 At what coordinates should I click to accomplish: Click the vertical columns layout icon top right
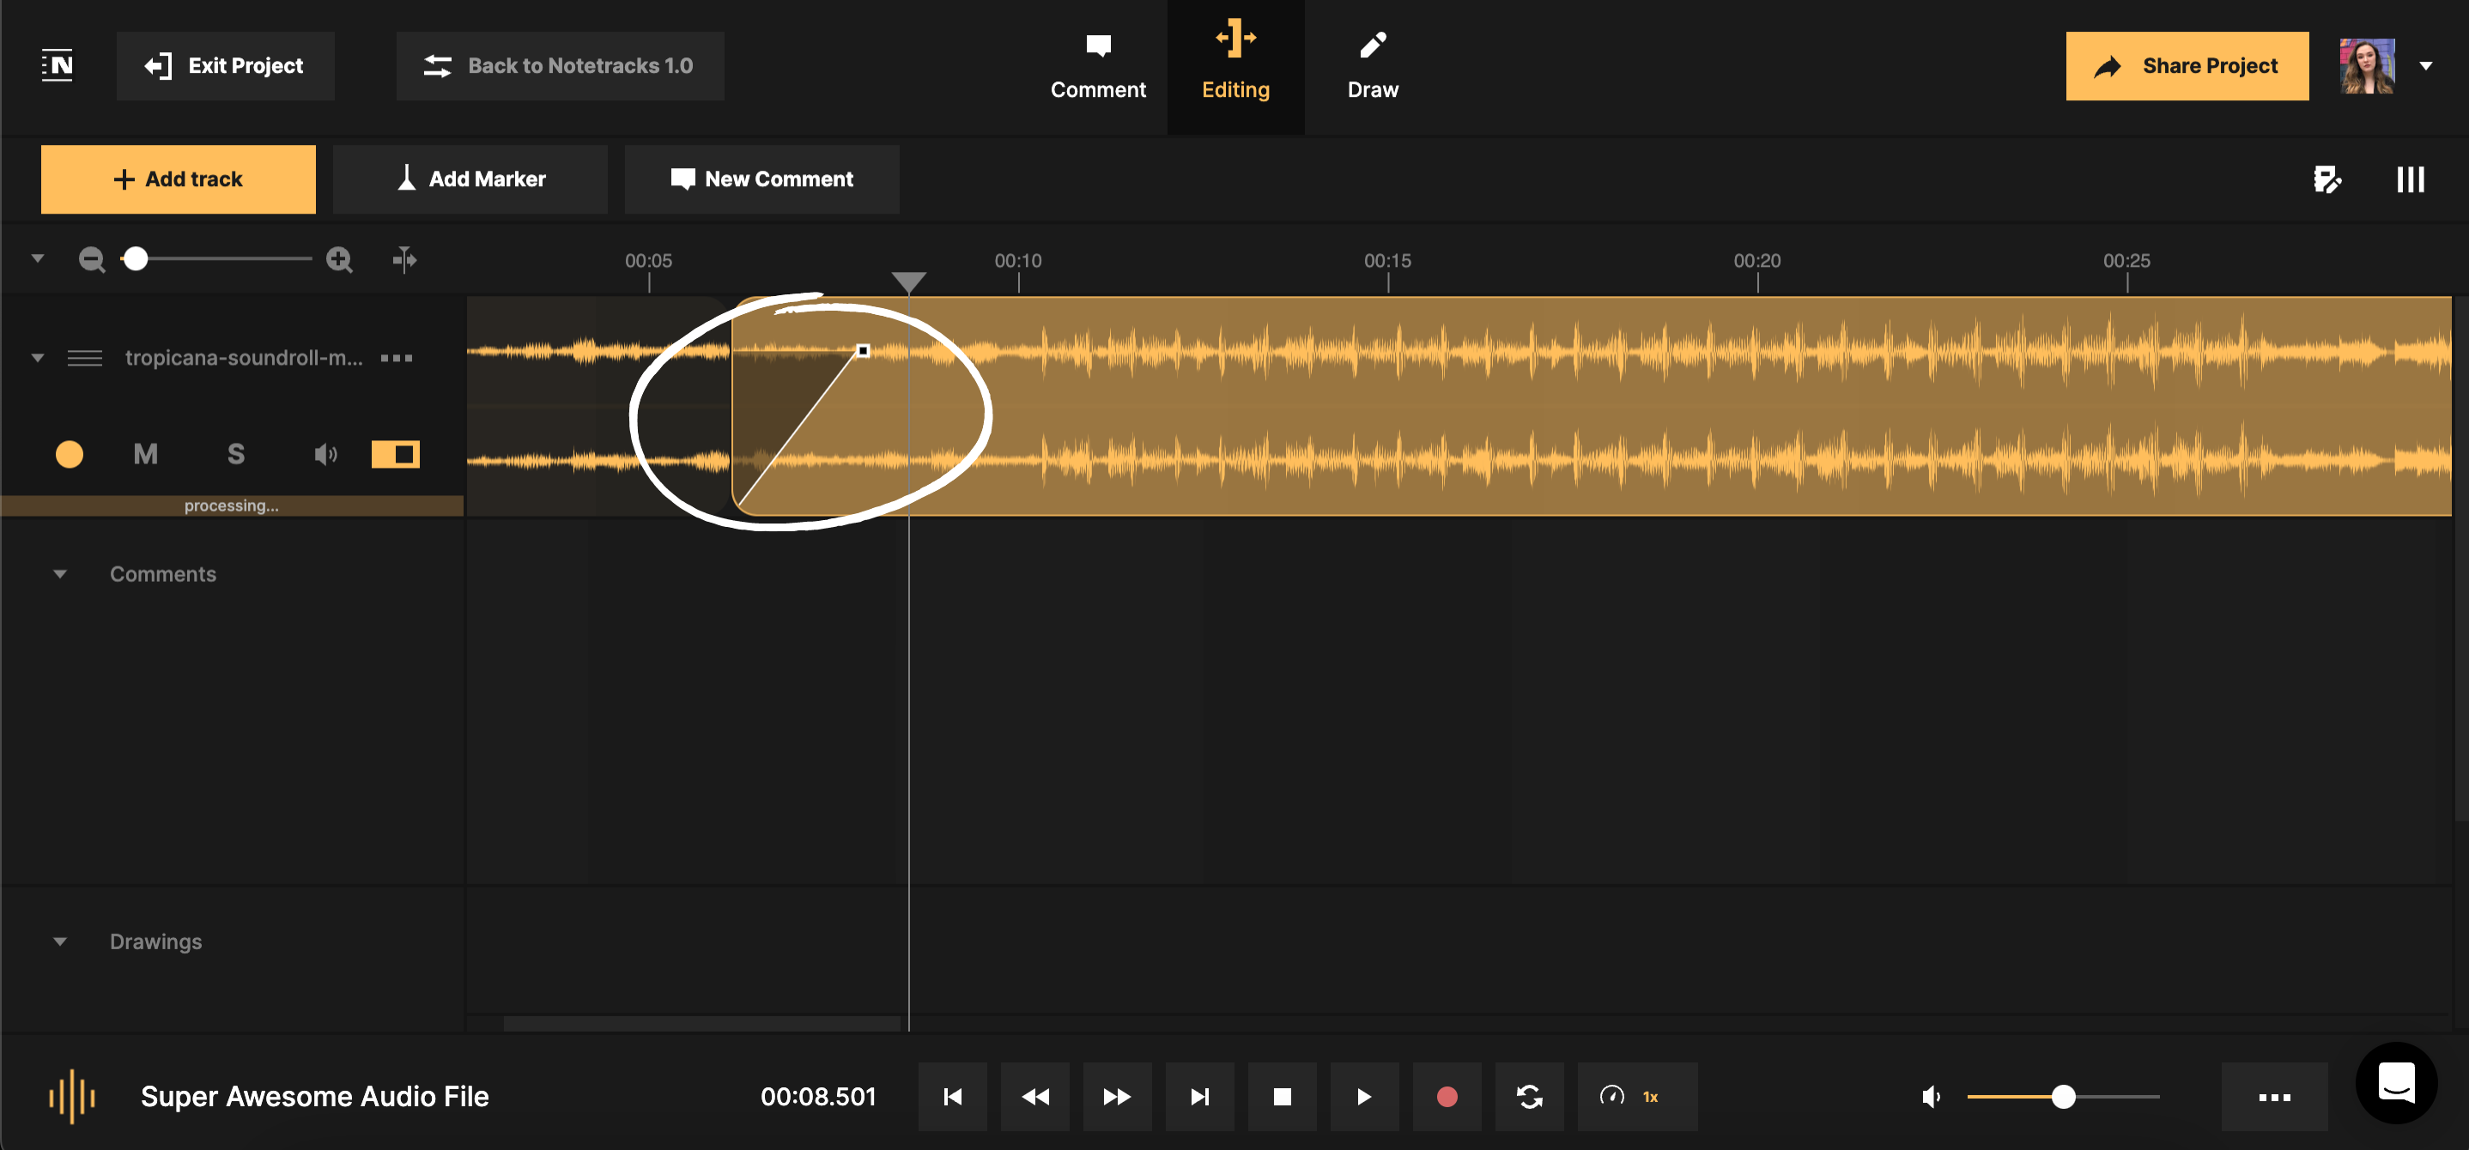[2411, 179]
